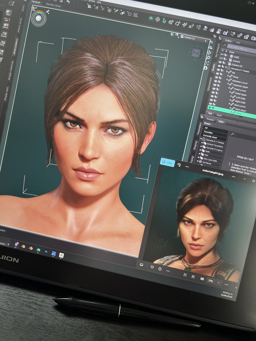Click the info icon in photo viewer
This screenshot has width=256, height=341.
[160, 269]
